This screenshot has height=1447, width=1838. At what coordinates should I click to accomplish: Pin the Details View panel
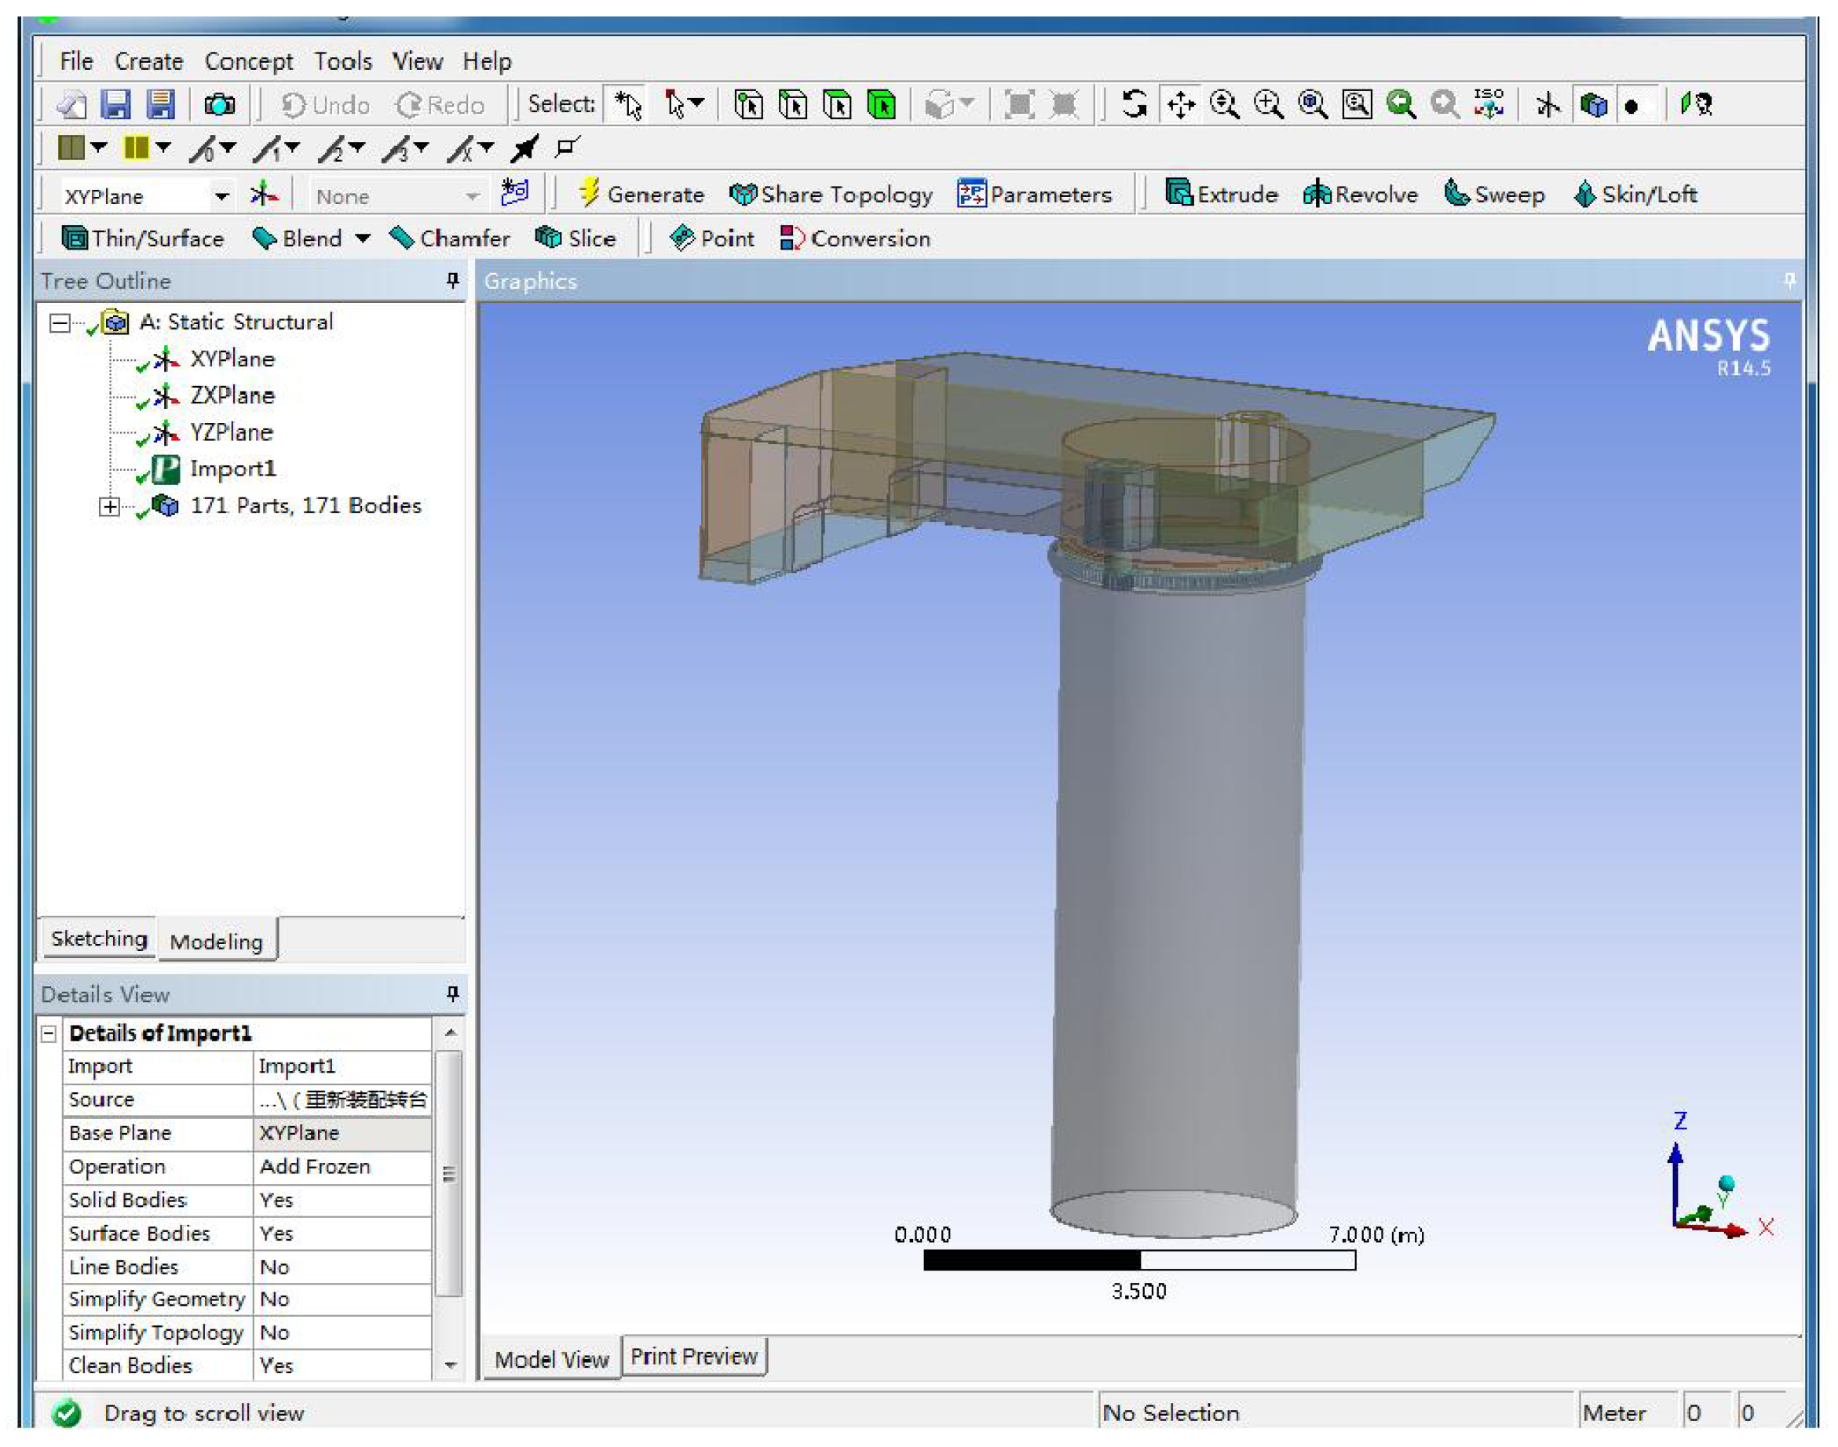pyautogui.click(x=453, y=993)
